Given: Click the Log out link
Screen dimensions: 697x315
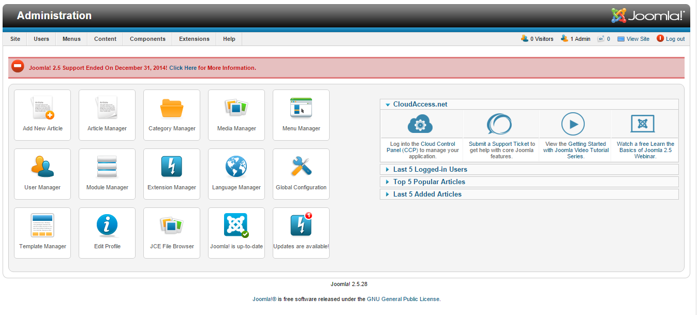Looking at the screenshot, I should click(671, 39).
